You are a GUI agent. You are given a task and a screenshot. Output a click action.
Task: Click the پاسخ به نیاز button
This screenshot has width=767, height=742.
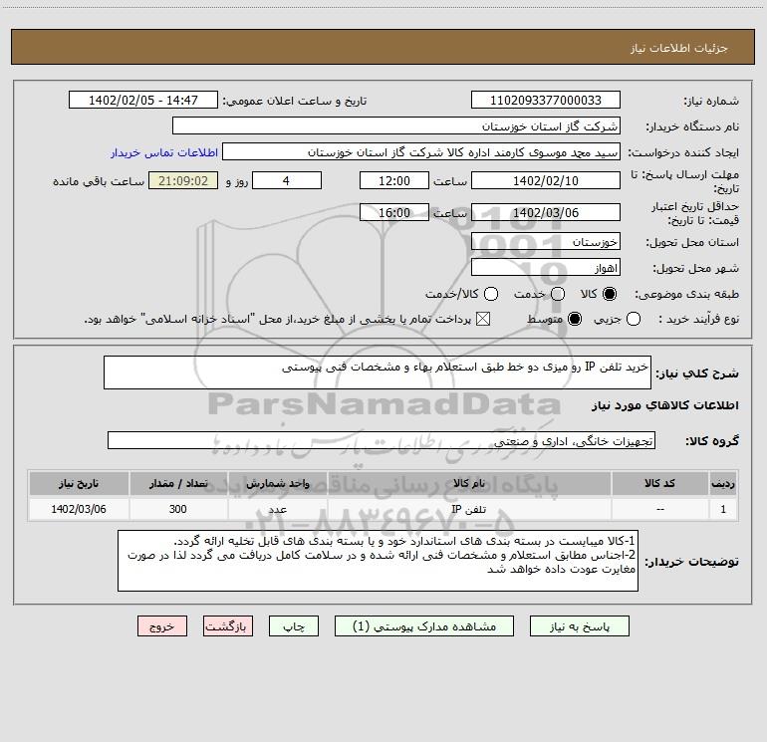tap(579, 626)
